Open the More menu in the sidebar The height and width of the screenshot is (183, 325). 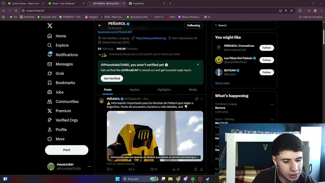[56, 139]
